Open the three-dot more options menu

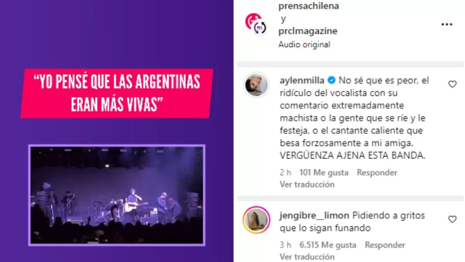[x=447, y=25]
